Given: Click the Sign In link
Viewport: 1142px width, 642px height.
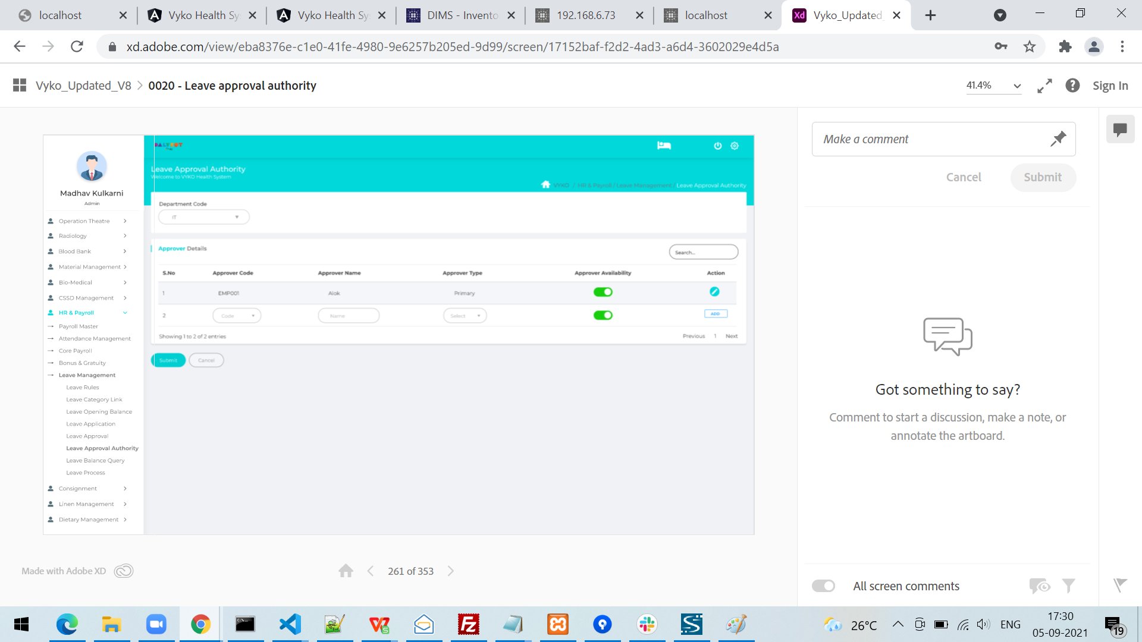Looking at the screenshot, I should pos(1110,86).
